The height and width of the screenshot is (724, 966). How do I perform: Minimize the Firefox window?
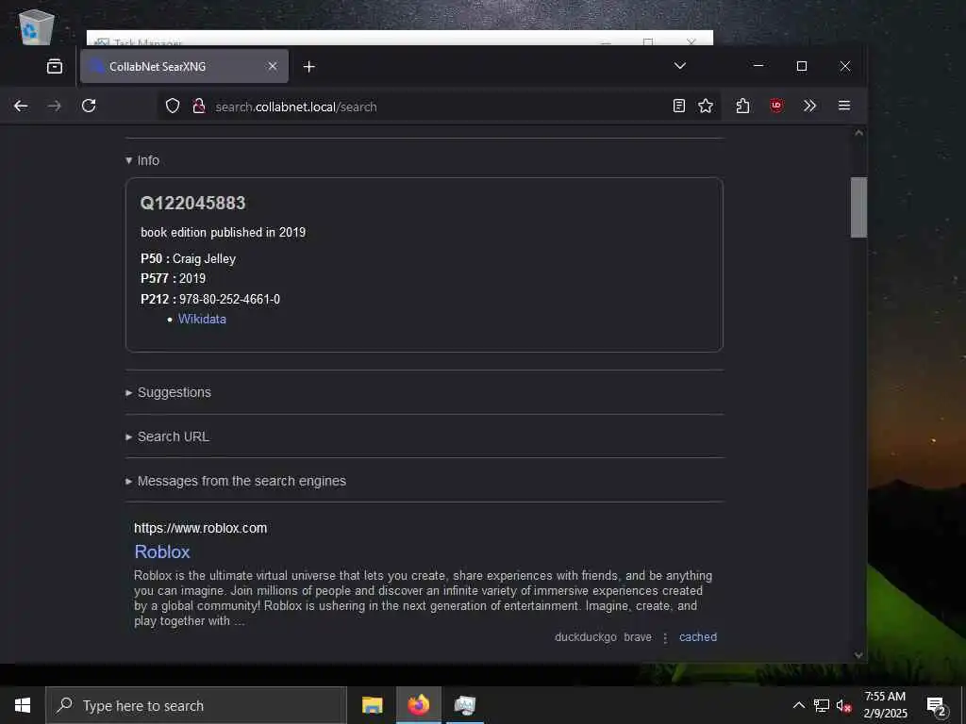click(758, 66)
